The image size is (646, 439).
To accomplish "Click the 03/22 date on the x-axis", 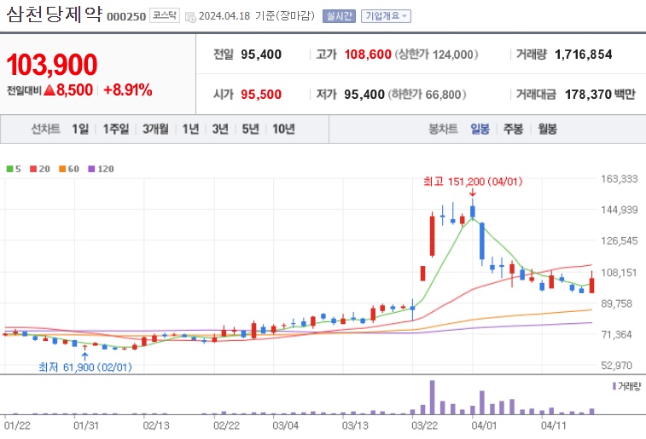I will tap(424, 425).
